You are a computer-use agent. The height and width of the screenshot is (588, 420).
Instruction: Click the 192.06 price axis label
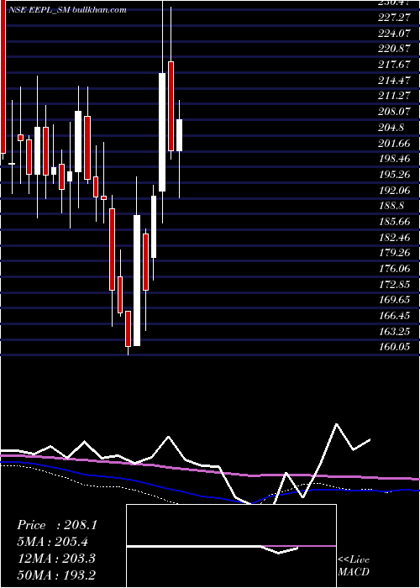(x=394, y=190)
